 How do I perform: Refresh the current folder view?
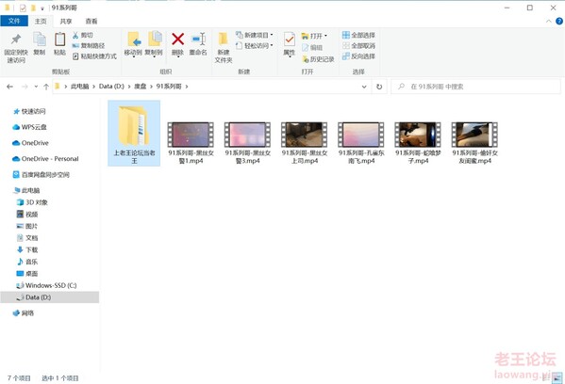point(379,87)
